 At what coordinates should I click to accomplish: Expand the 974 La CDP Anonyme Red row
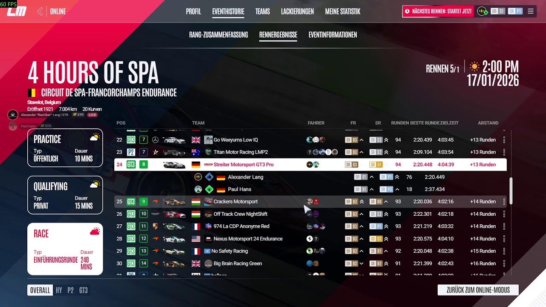(x=310, y=226)
